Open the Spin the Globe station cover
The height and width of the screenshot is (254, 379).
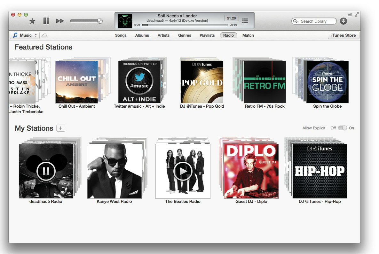point(327,82)
